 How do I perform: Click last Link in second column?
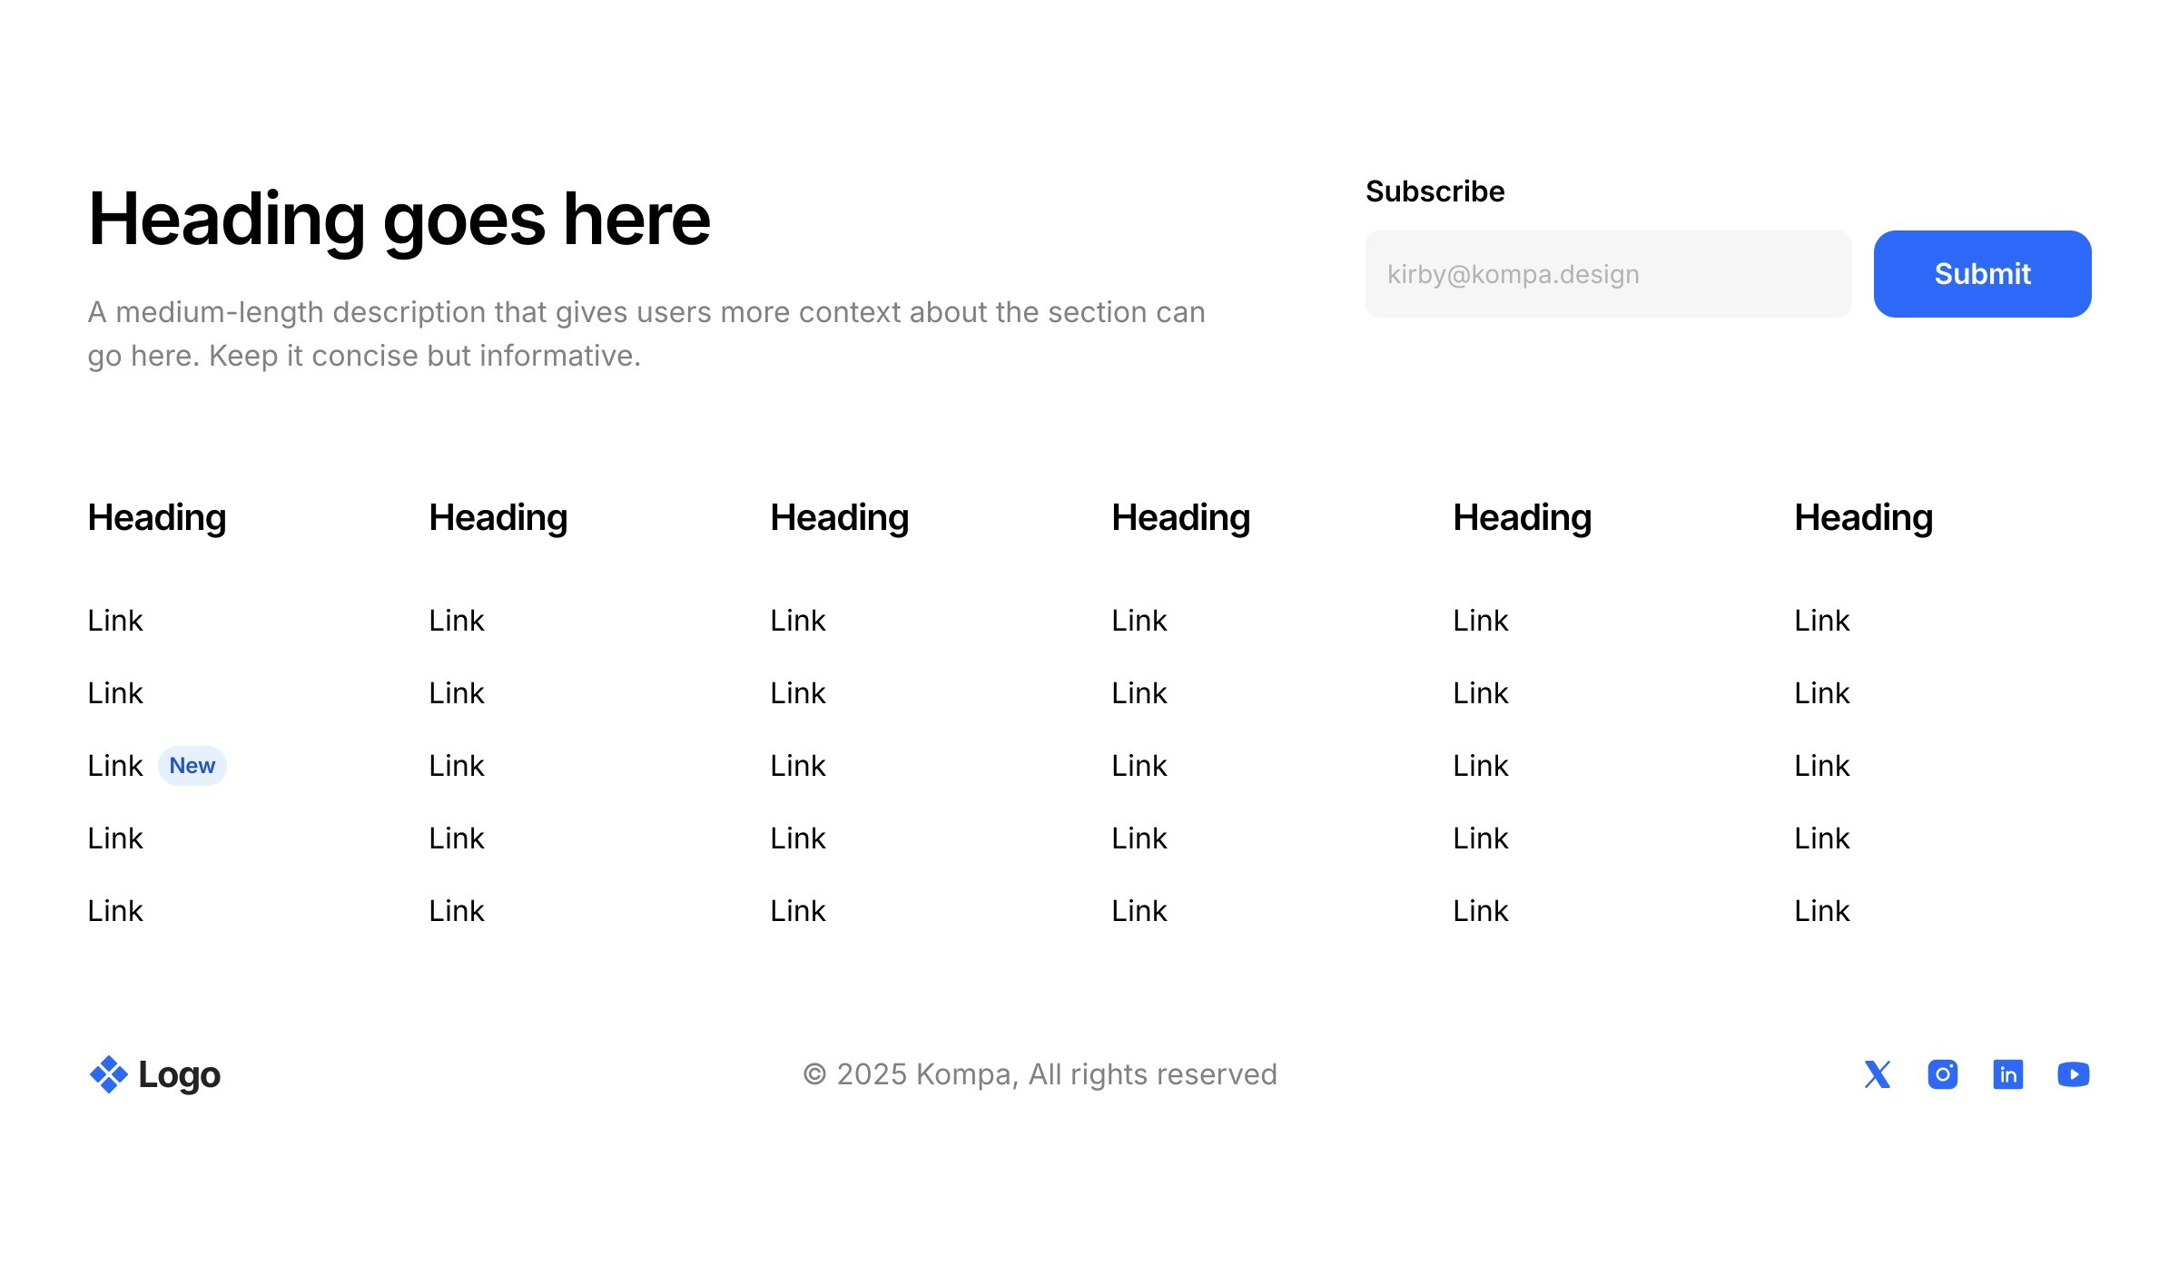(457, 911)
